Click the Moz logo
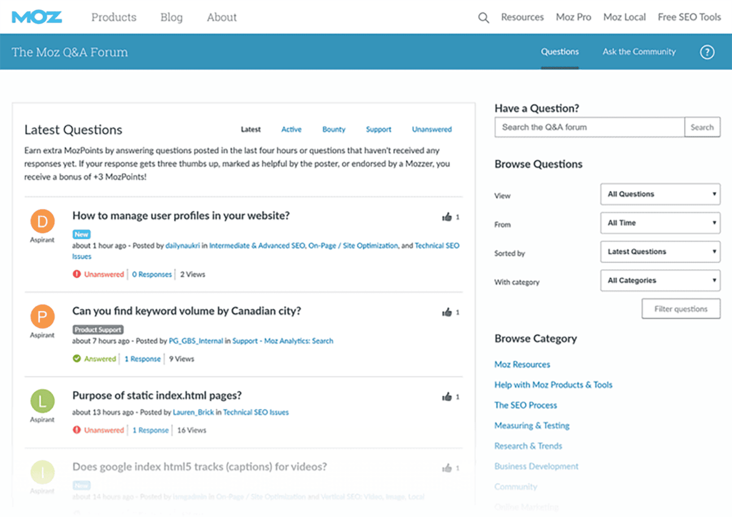 tap(36, 16)
